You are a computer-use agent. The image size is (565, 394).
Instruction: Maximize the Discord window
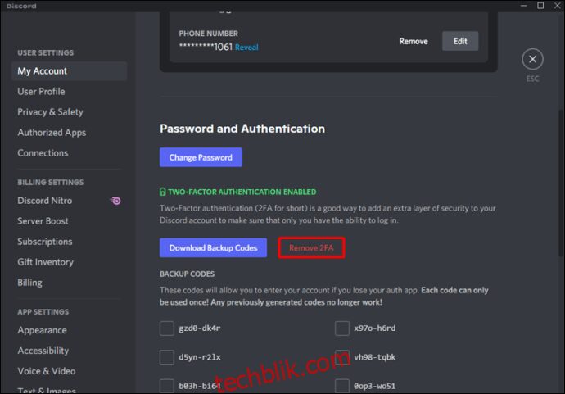(x=540, y=6)
